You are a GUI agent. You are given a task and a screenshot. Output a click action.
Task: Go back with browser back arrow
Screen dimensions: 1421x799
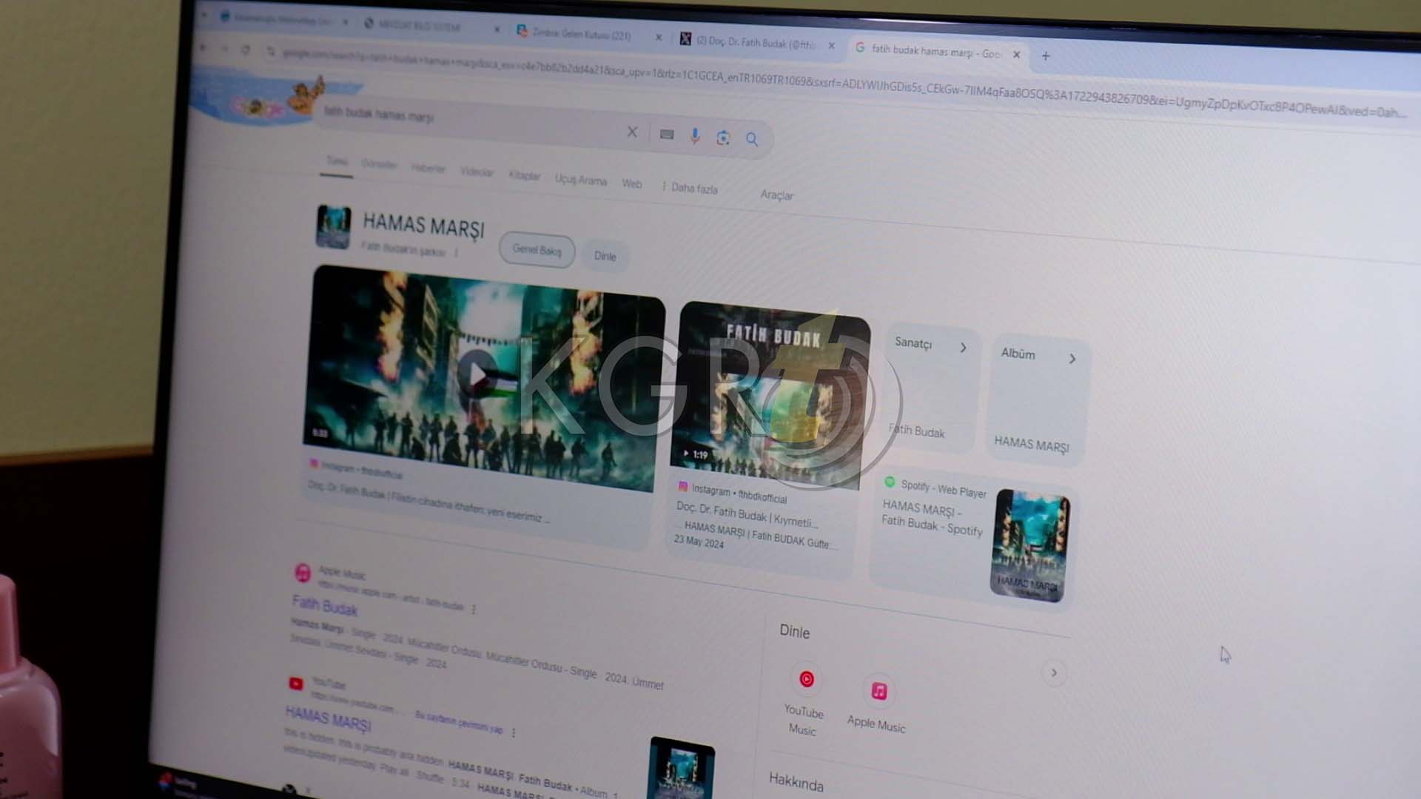[x=204, y=48]
